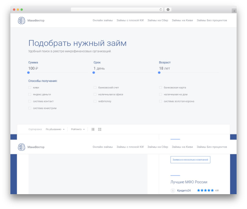Tick the киви checkbox
Viewport: 247px width, 209px height.
[30, 87]
